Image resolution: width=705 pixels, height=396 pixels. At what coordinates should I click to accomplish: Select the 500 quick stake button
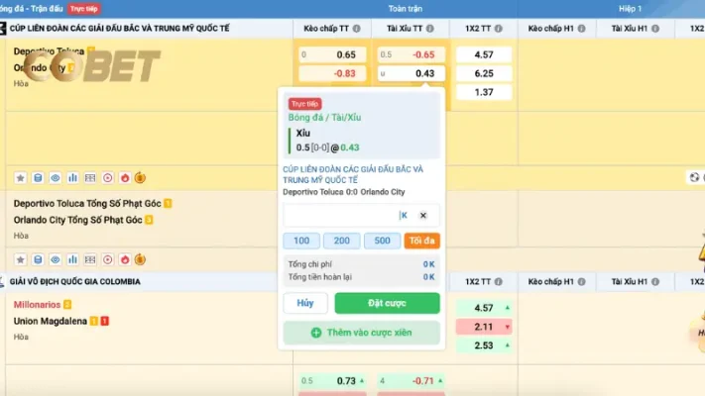point(382,241)
